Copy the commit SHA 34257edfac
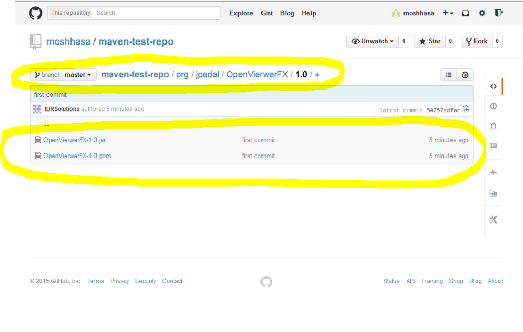 coord(465,108)
